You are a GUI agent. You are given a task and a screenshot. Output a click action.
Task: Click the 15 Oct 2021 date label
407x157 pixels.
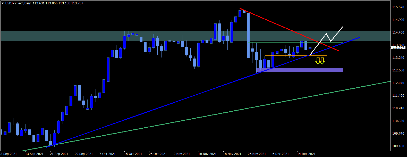(x=133, y=154)
